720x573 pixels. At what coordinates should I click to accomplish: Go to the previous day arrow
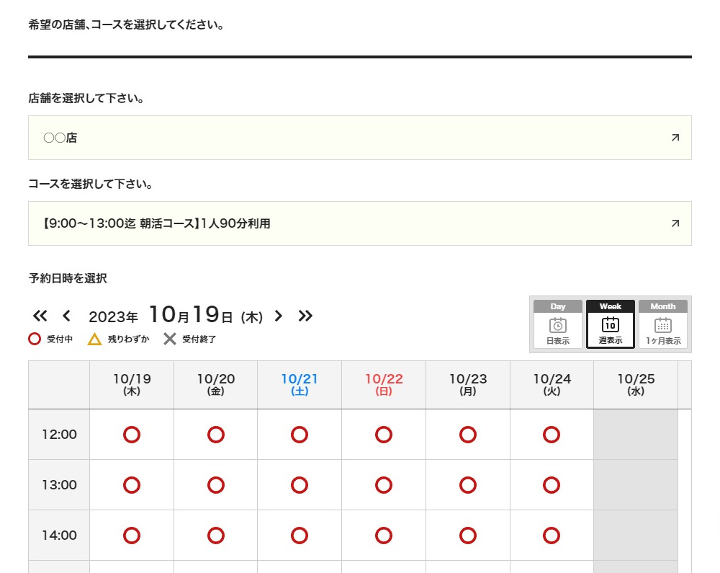tap(66, 316)
